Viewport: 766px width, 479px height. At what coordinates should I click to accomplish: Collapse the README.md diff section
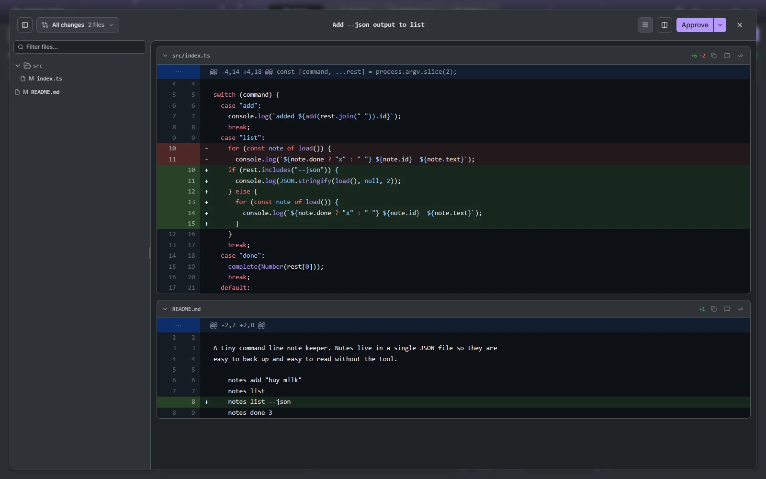165,309
